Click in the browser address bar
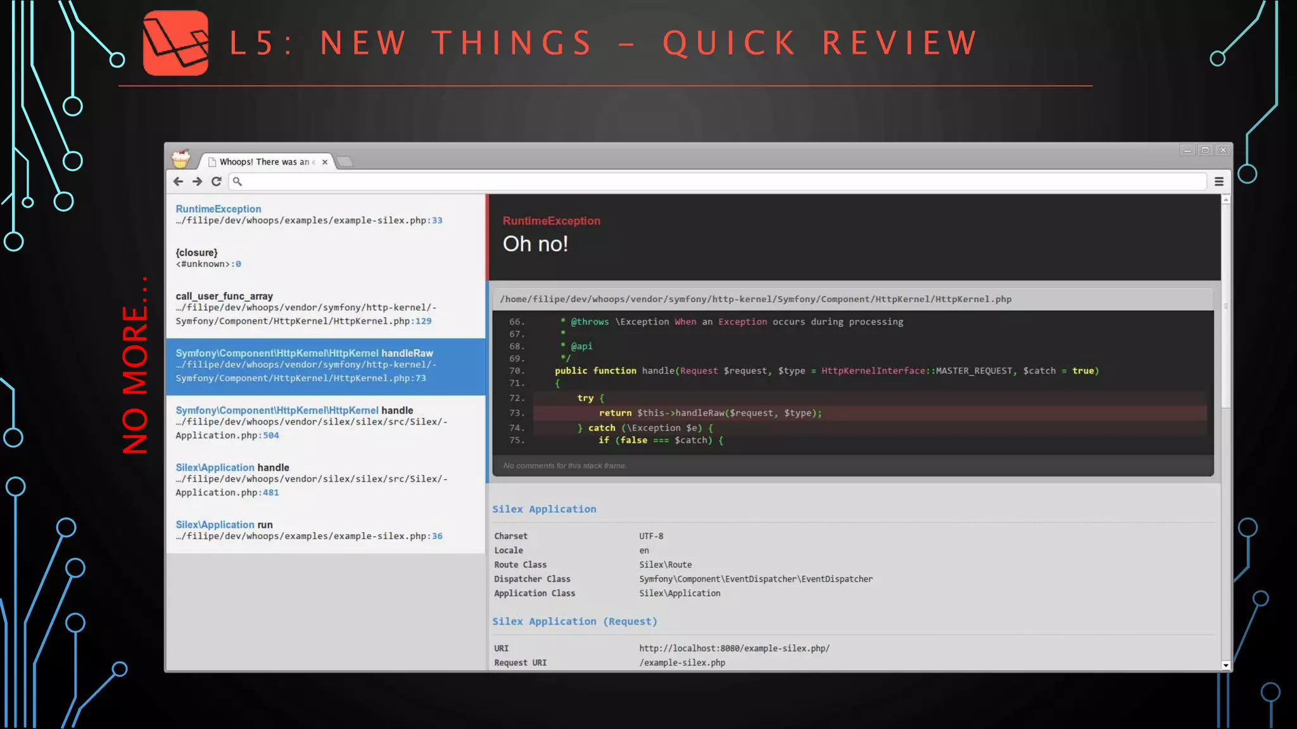This screenshot has height=729, width=1297. 697,182
